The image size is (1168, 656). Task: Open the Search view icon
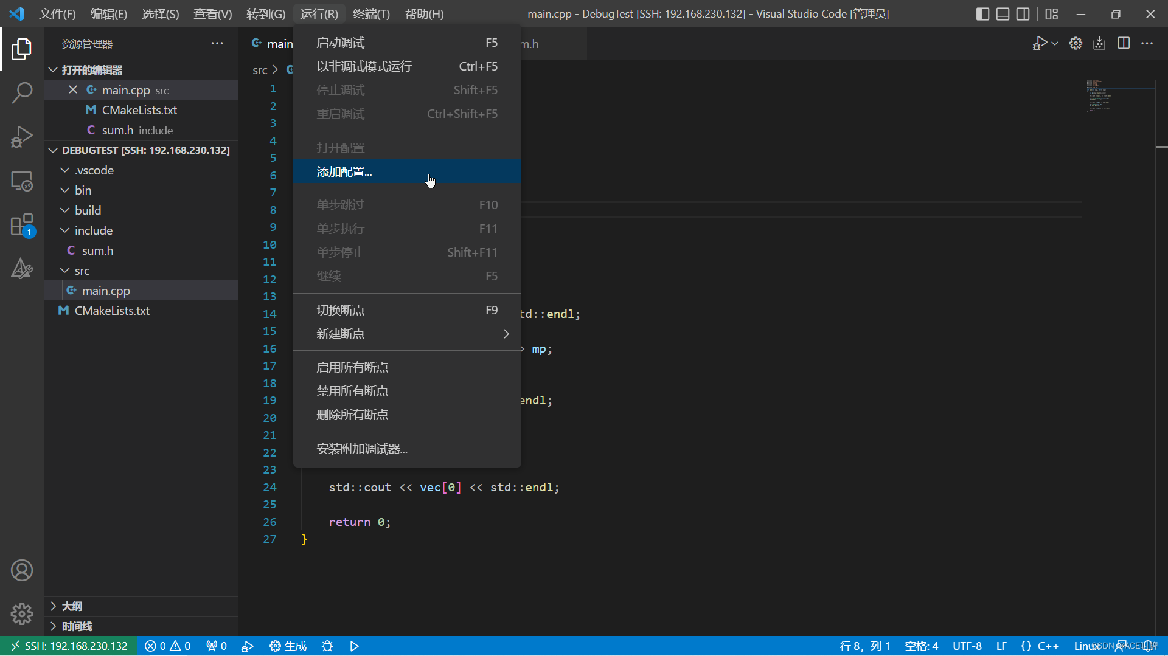click(22, 93)
